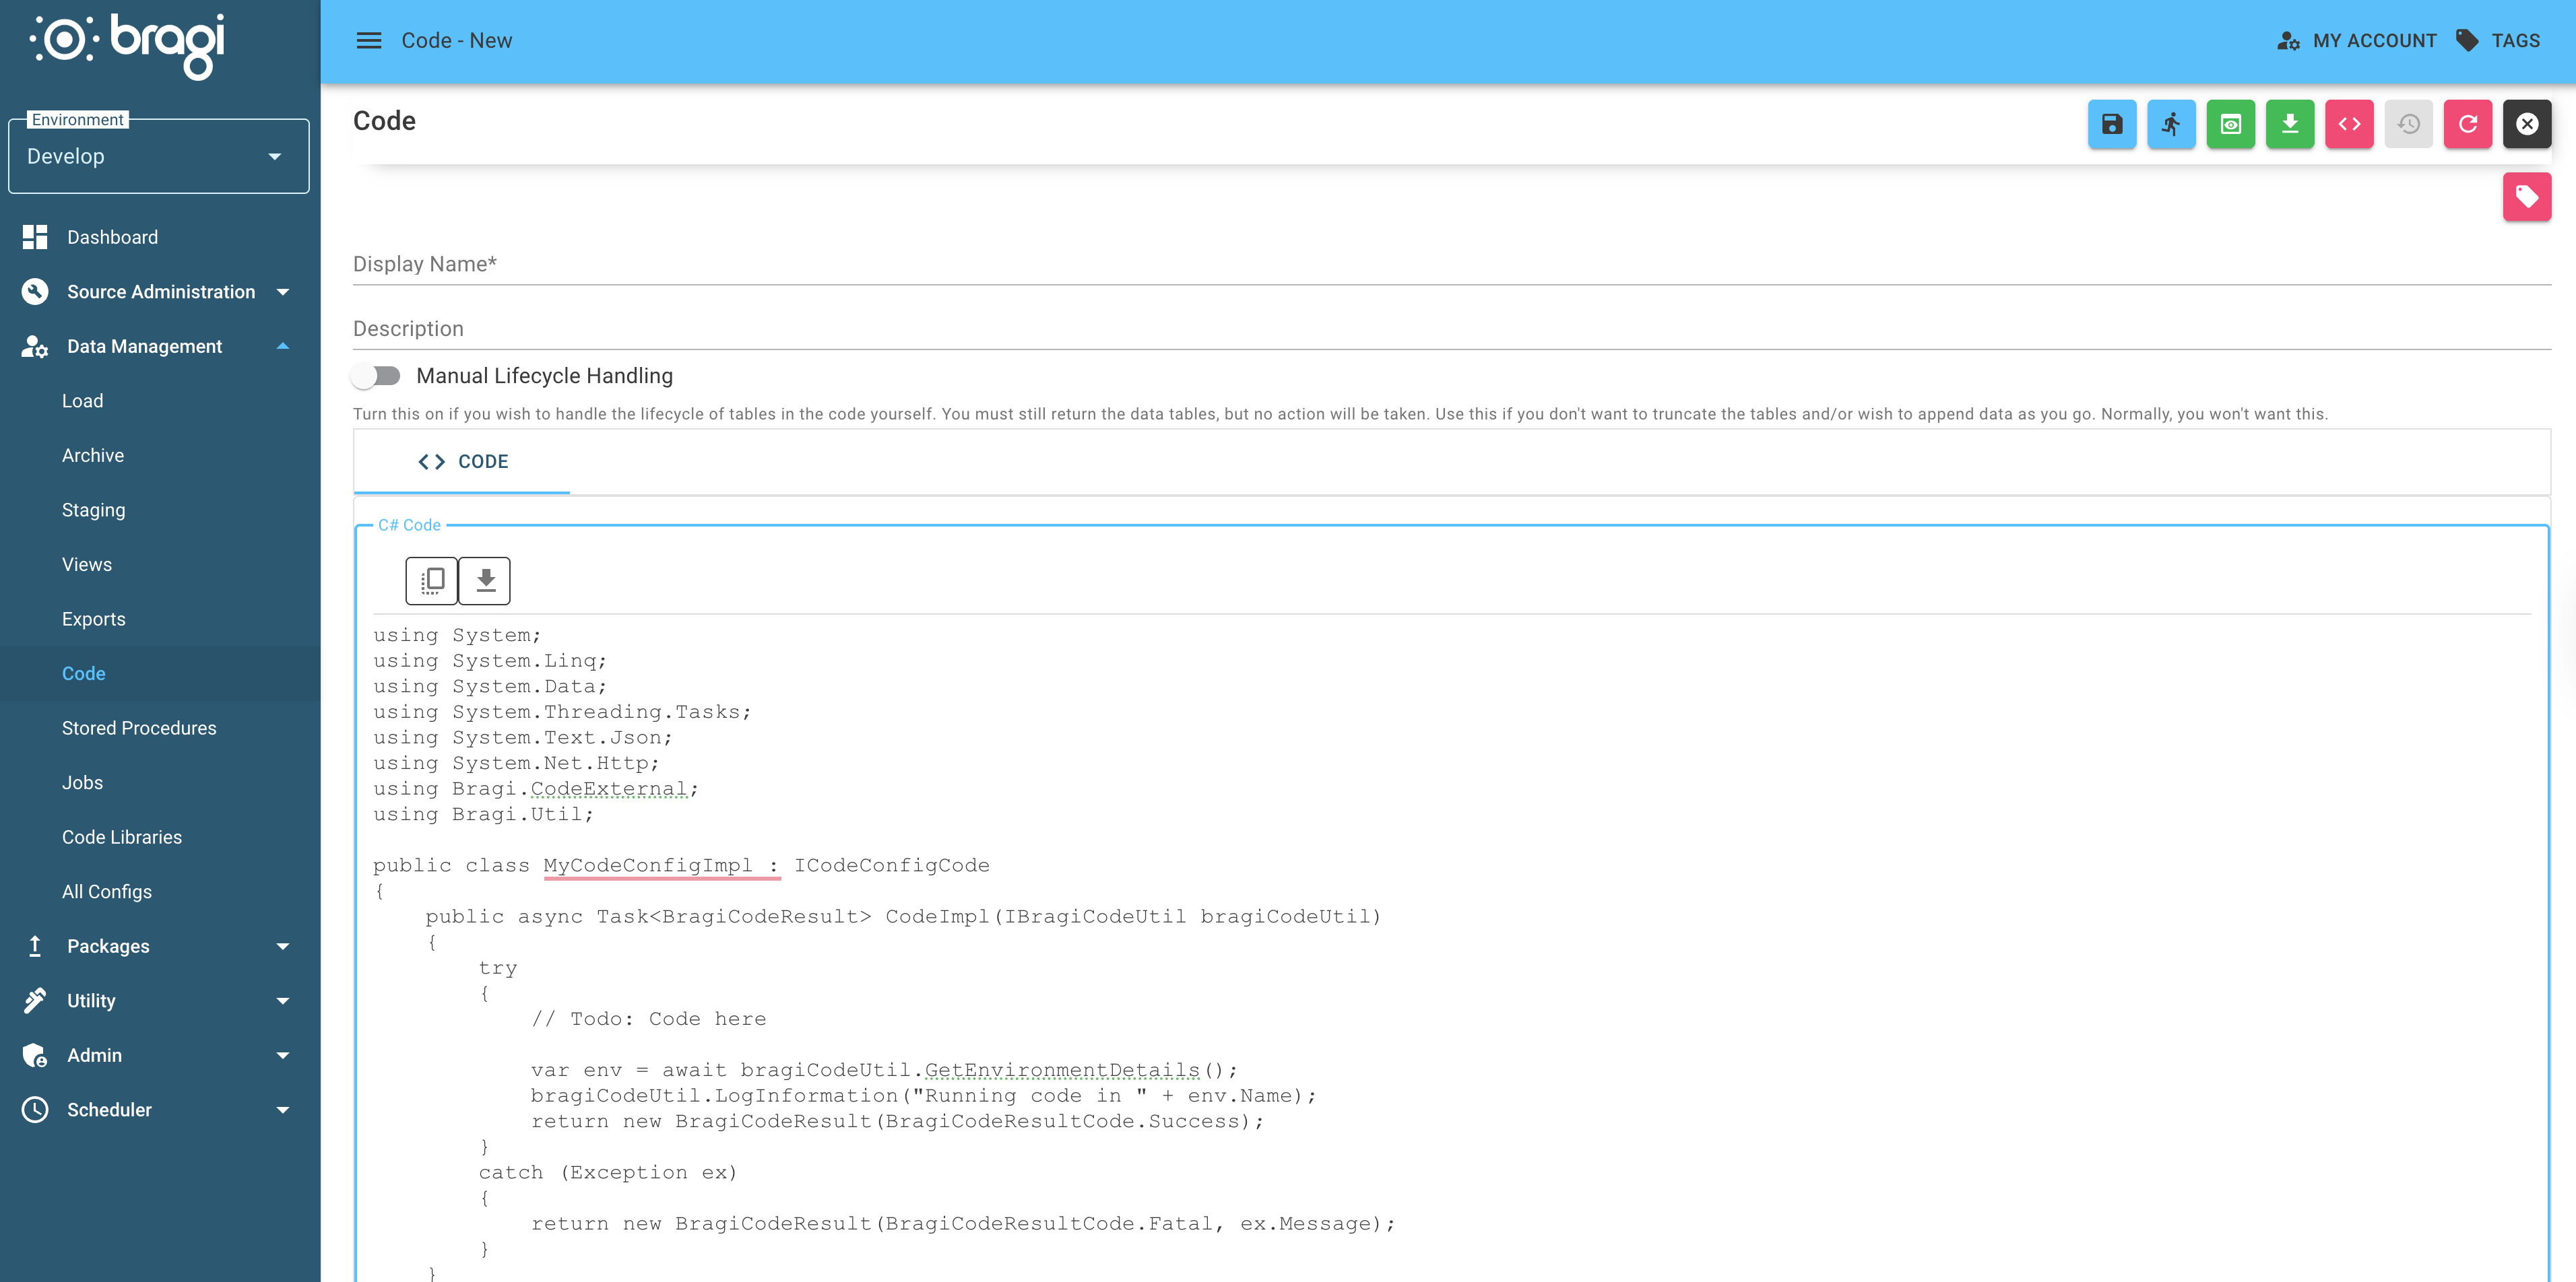Open the Code menu item in the sidebar
This screenshot has height=1282, width=2576.
[x=84, y=673]
